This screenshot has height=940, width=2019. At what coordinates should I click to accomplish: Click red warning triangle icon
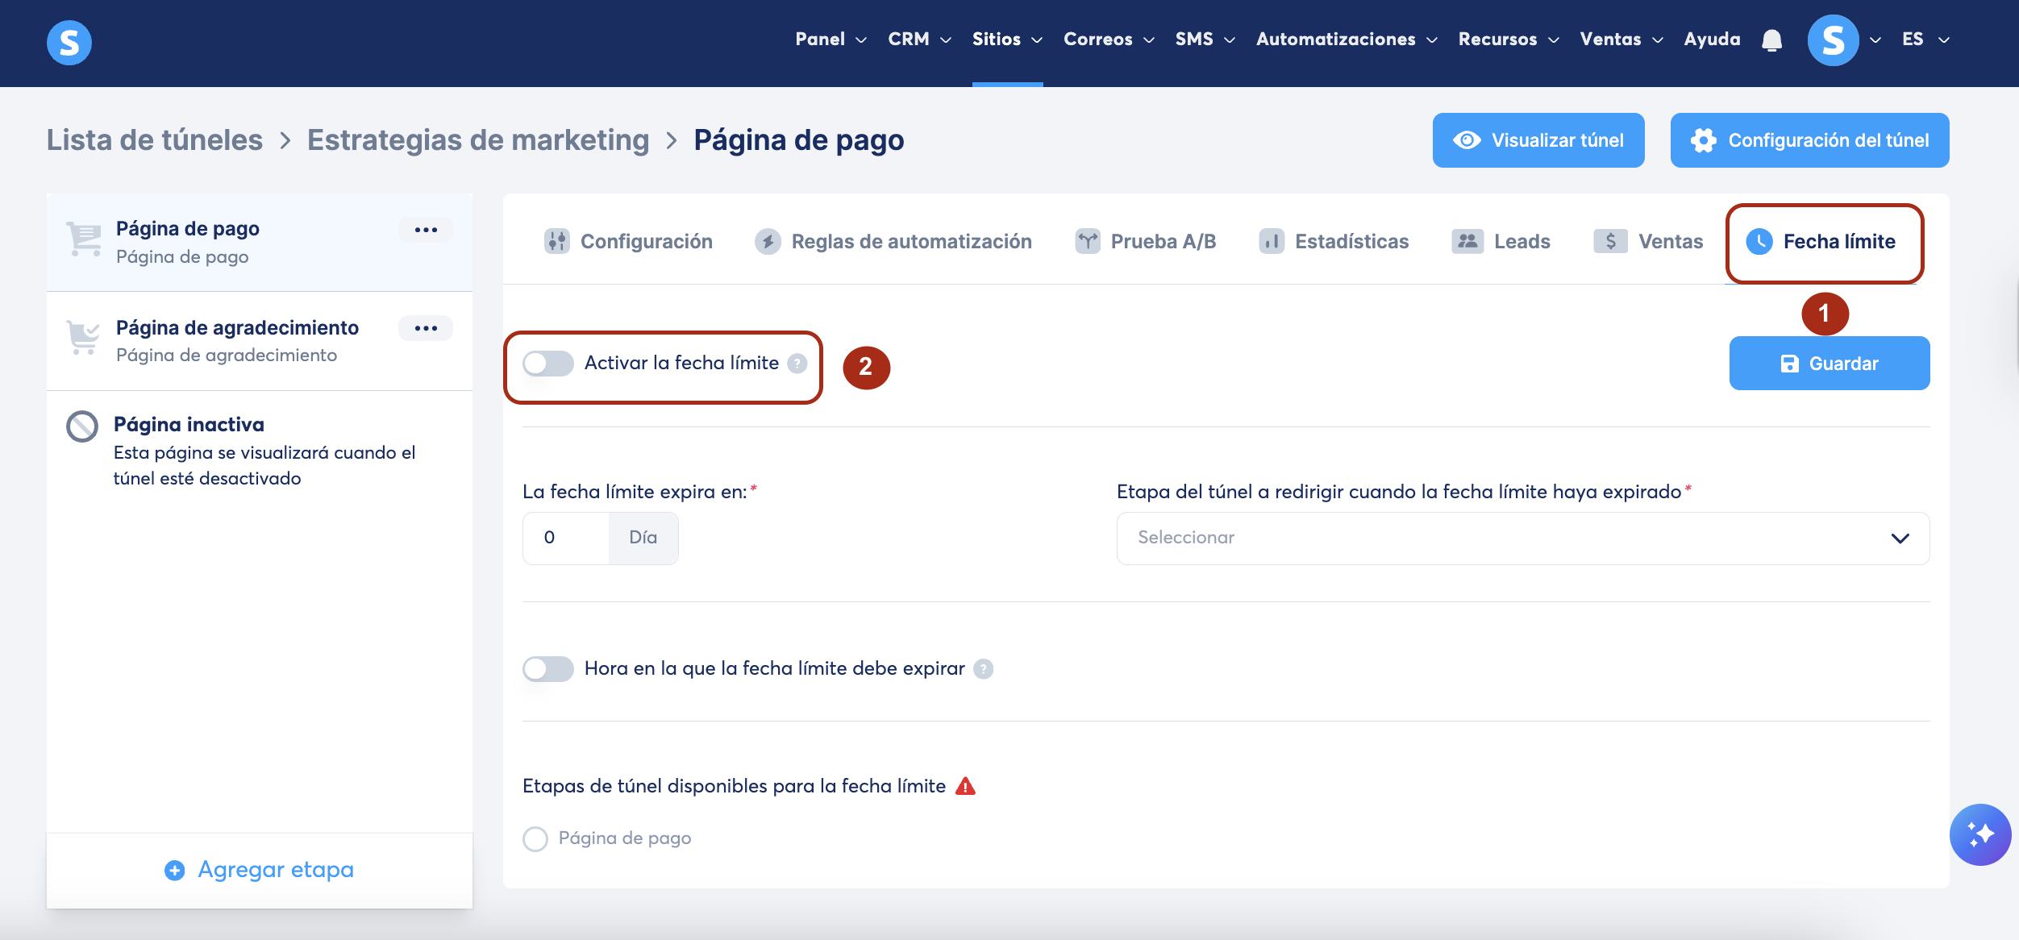pyautogui.click(x=965, y=786)
